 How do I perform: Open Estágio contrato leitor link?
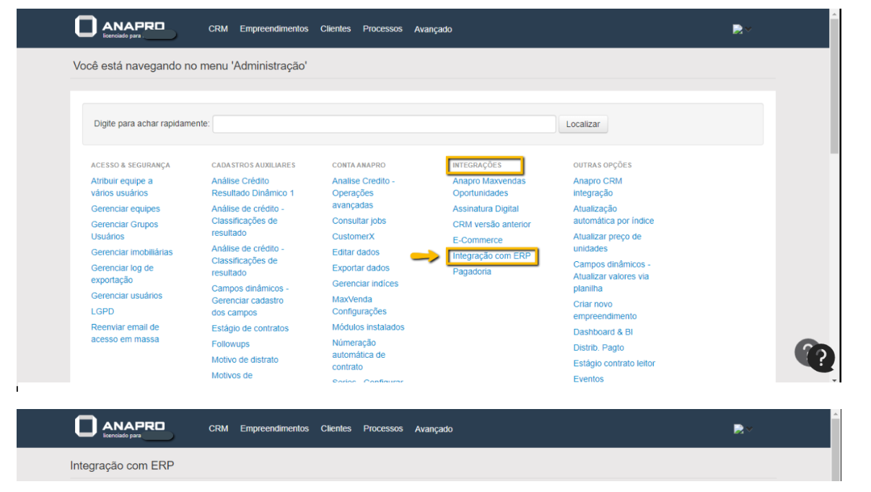click(614, 364)
